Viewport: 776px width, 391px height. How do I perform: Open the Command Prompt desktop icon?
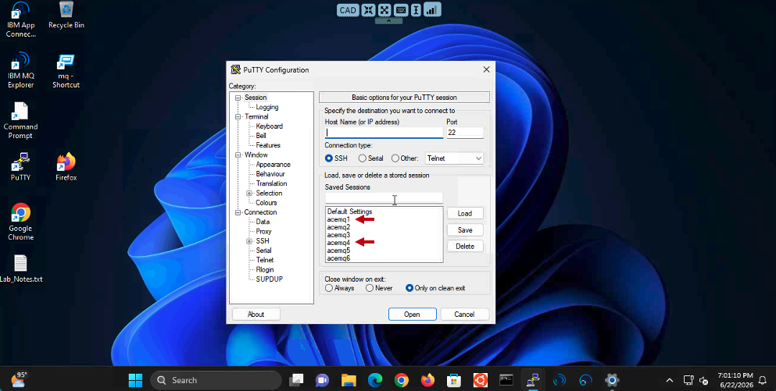click(x=20, y=121)
